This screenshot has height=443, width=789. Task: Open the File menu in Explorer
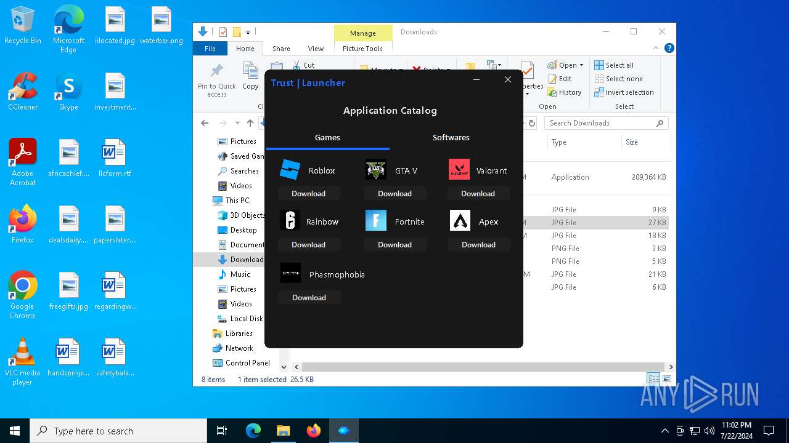point(210,49)
